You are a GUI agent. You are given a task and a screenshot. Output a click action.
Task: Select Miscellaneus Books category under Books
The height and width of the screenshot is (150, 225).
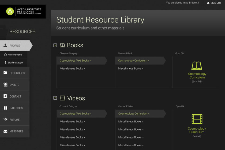[x=72, y=69]
